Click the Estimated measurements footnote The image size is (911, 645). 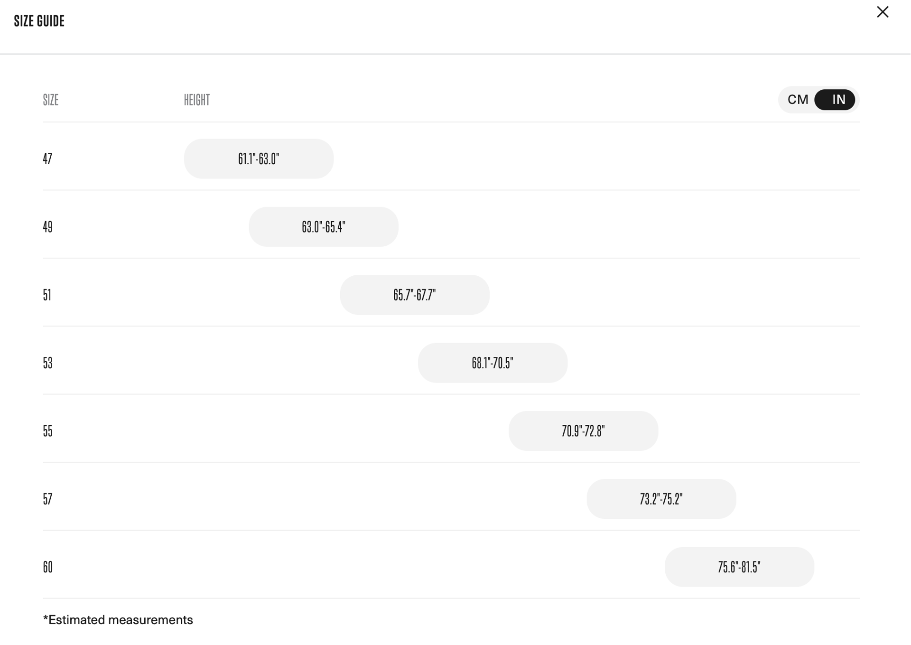click(118, 620)
